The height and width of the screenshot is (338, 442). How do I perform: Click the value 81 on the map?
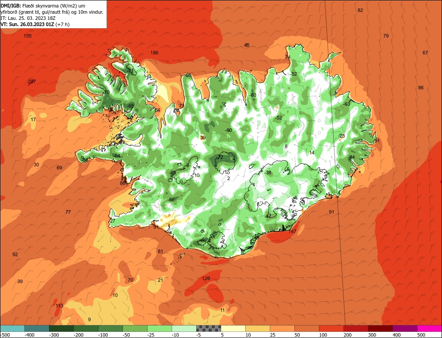click(160, 251)
